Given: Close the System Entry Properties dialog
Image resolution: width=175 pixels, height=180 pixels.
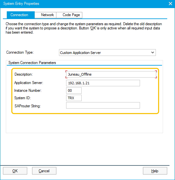Looking at the screenshot, I should point(170,4).
